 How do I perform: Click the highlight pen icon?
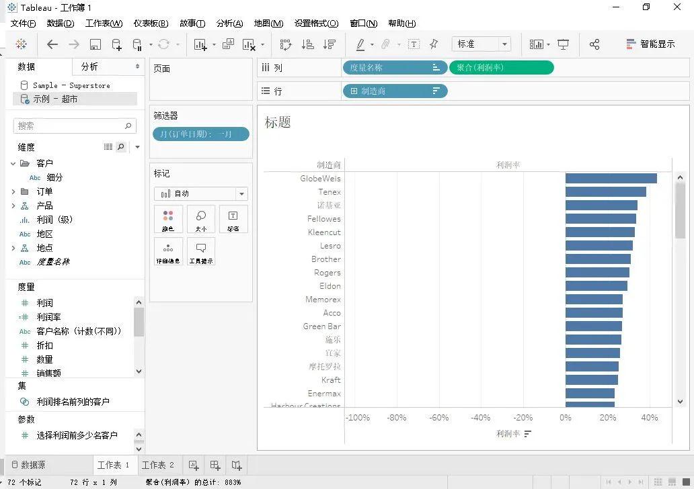coord(360,44)
